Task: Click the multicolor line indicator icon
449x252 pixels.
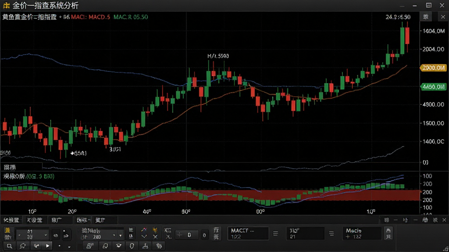Action: [x=144, y=230]
